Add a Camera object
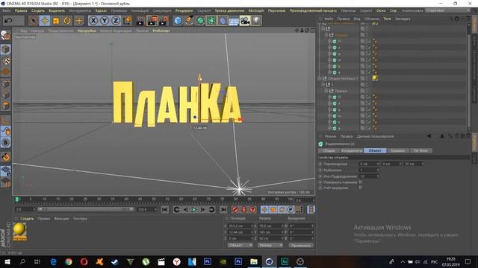 pos(245,21)
